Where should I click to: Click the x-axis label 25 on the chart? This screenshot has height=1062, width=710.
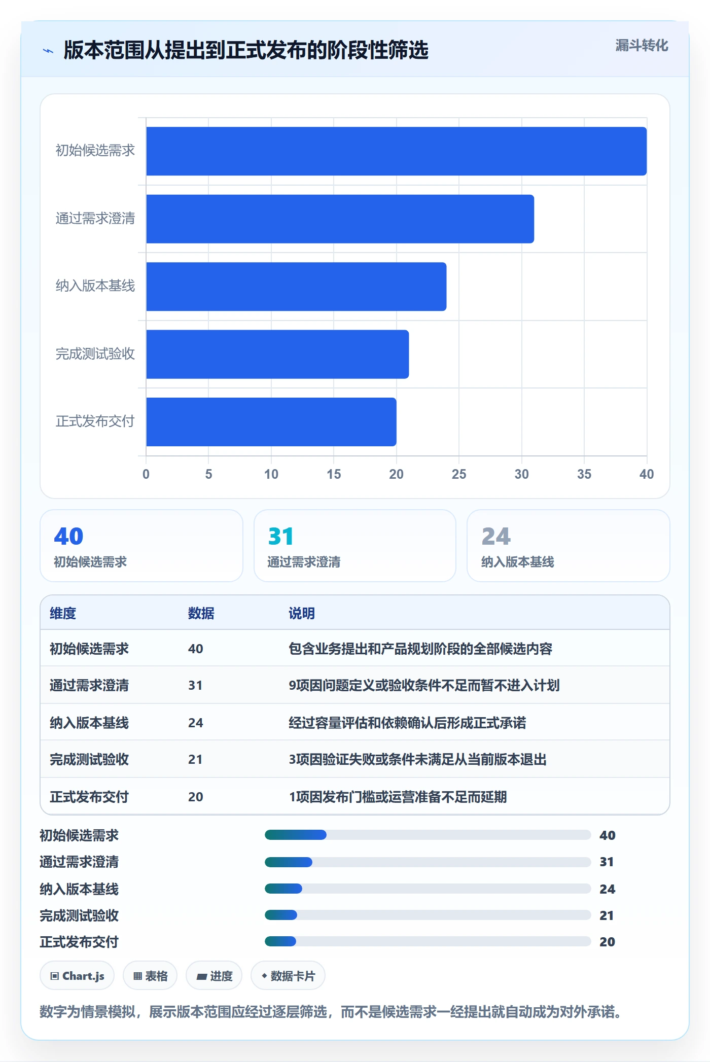[x=459, y=474]
